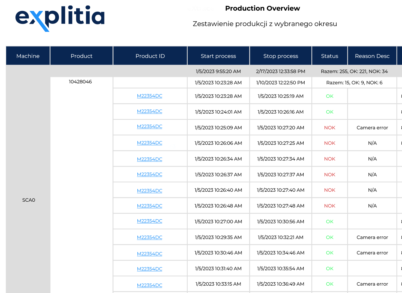
Task: Click summary 'Razem: 15, OK: 9, NOK: 6'
Action: pyautogui.click(x=354, y=83)
